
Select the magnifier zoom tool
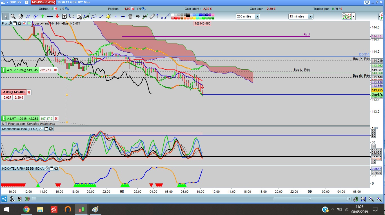tap(13, 16)
